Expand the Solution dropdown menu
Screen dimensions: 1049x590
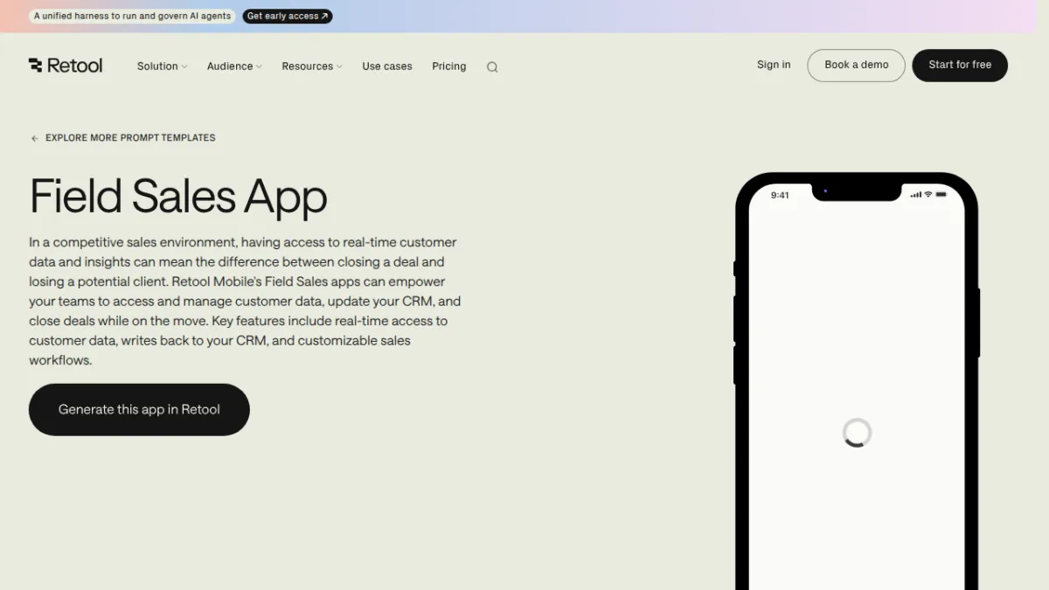(162, 66)
